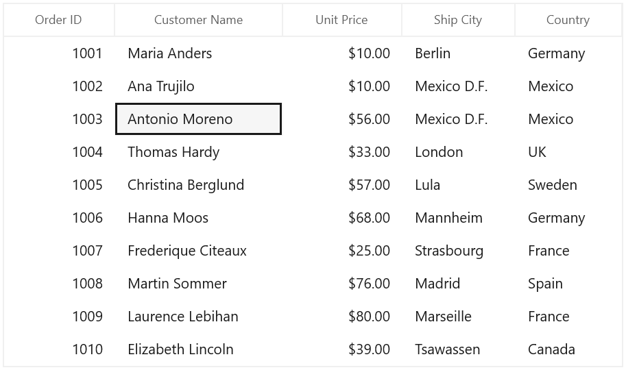This screenshot has width=626, height=370.
Task: Click the Country column header
Action: coord(568,20)
